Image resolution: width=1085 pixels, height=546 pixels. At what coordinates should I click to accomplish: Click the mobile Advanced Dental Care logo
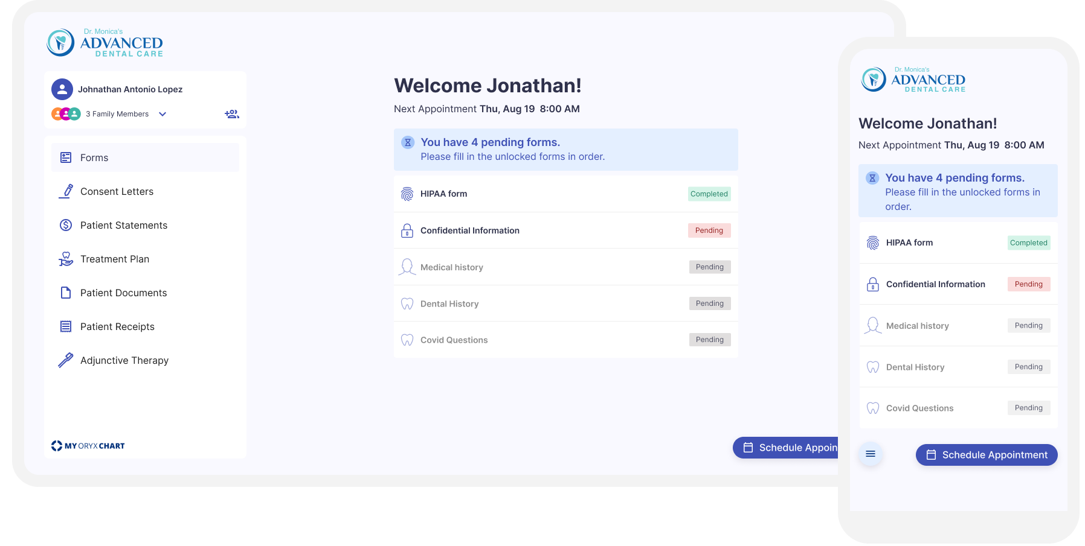click(913, 80)
